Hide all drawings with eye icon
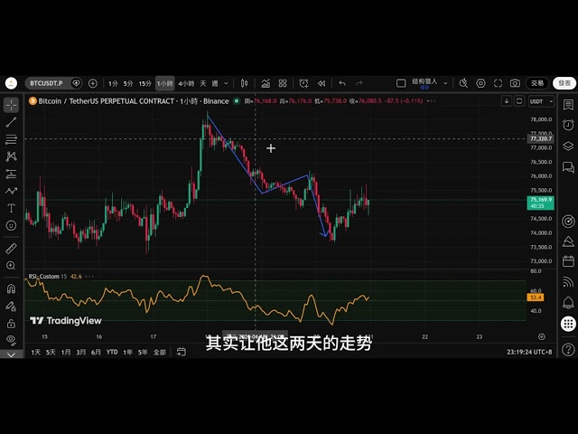This screenshot has width=578, height=434. click(x=11, y=340)
